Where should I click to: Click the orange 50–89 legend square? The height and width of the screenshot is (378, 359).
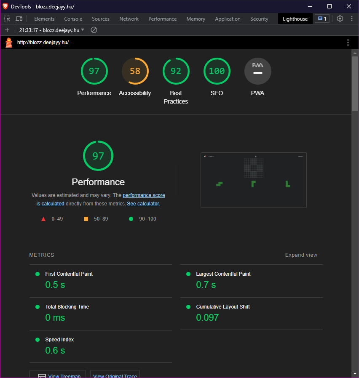coord(86,219)
